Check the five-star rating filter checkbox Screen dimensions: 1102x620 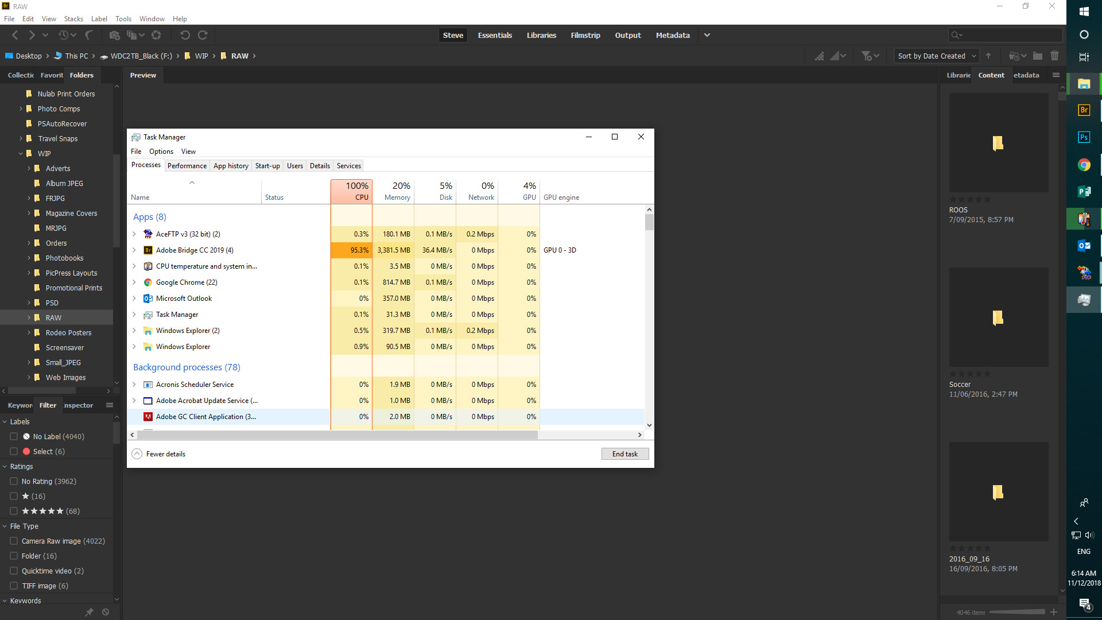coord(14,511)
